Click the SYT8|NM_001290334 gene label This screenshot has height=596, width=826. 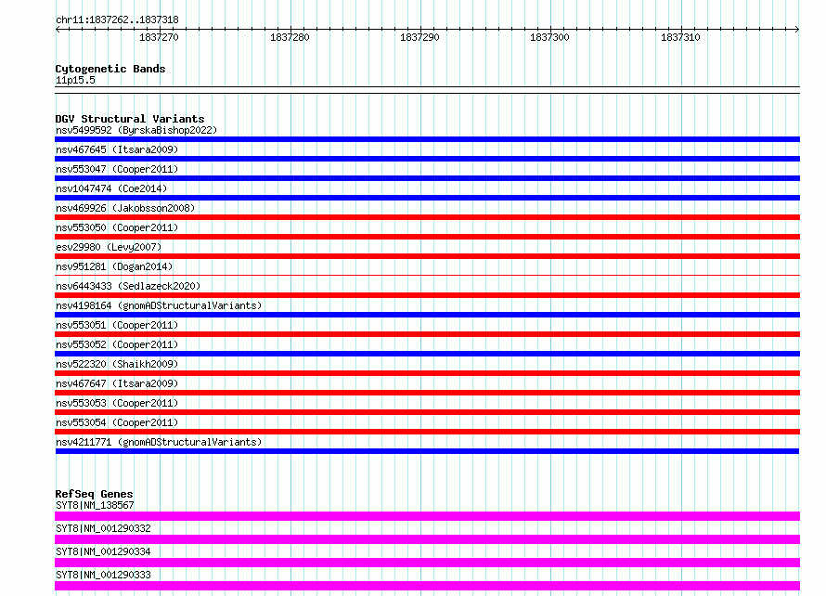[103, 551]
